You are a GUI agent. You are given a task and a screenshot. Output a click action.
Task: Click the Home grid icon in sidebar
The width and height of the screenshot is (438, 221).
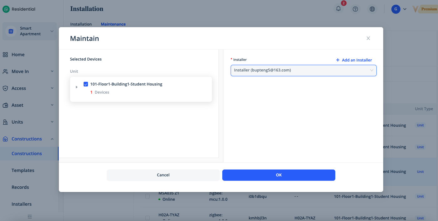click(x=5, y=55)
